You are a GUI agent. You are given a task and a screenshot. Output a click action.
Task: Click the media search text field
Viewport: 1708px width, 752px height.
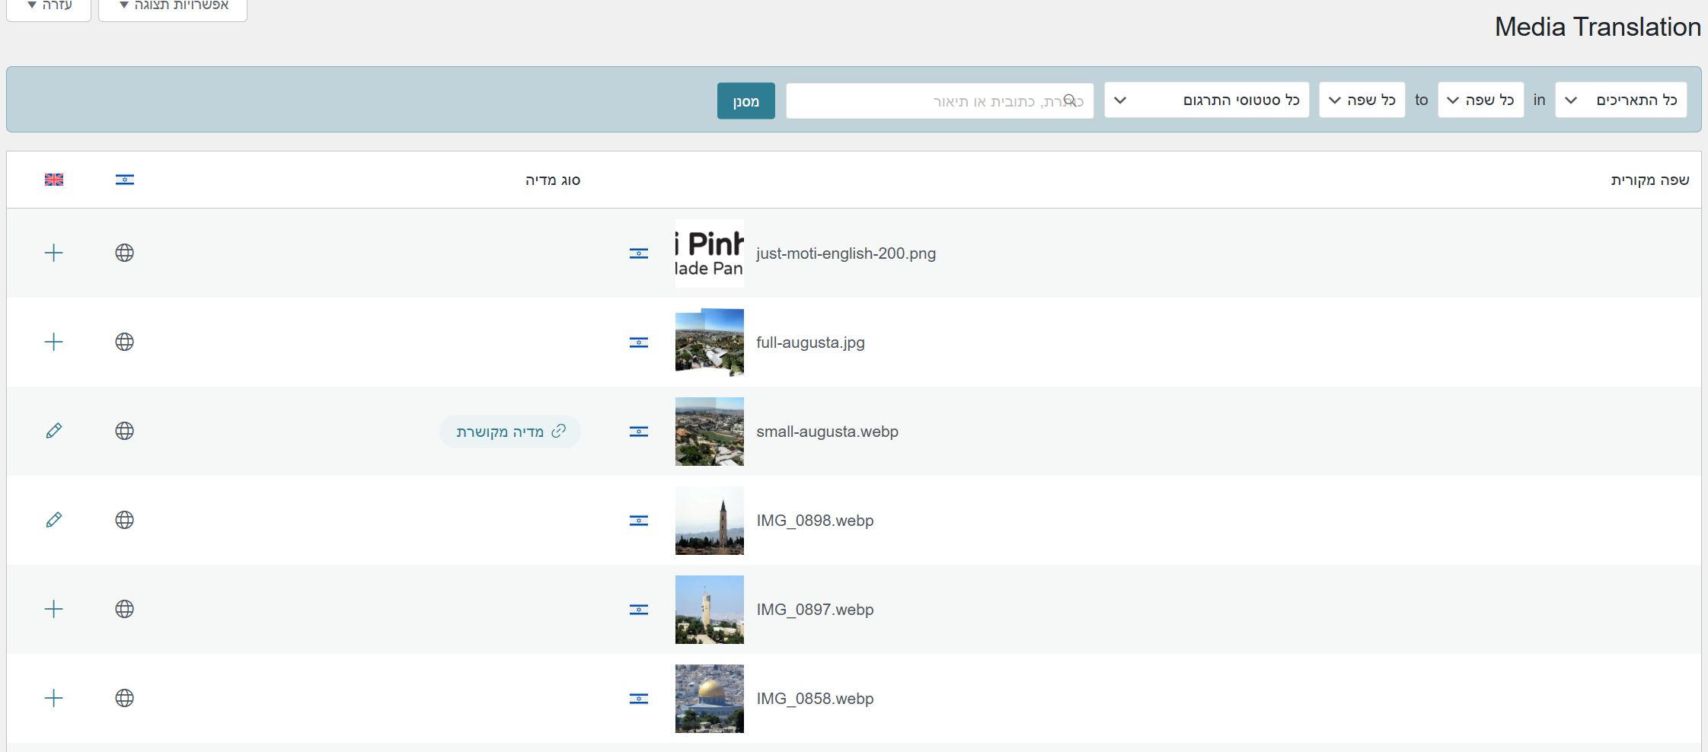point(939,100)
